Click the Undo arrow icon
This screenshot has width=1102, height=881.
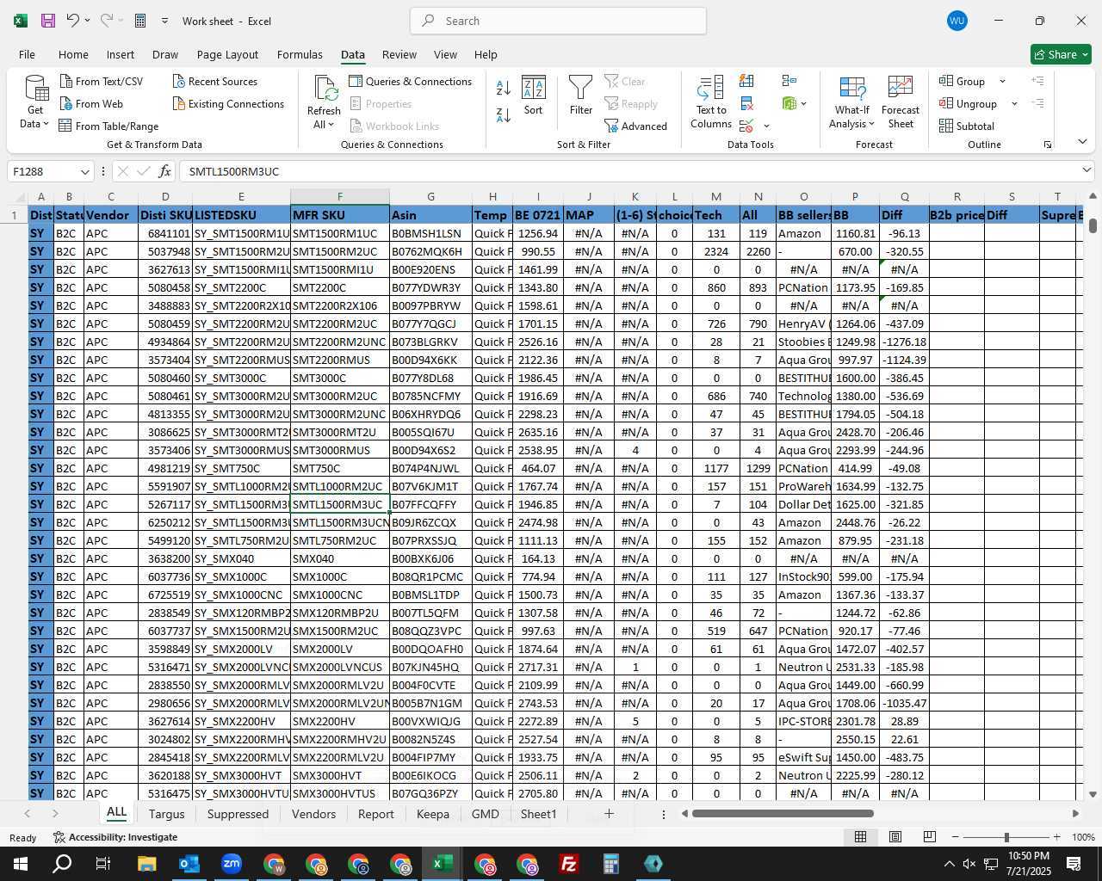72,21
